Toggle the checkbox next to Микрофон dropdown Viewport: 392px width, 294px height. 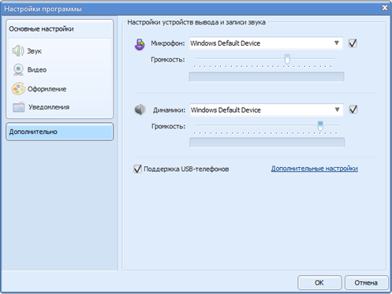click(x=353, y=43)
